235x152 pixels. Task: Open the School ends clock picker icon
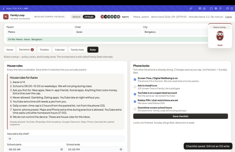[121, 149]
